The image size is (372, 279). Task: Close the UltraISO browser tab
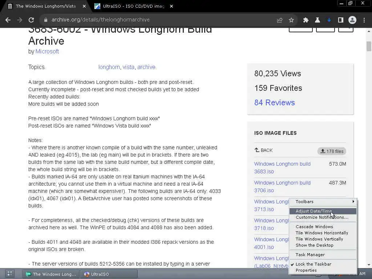[x=171, y=6]
